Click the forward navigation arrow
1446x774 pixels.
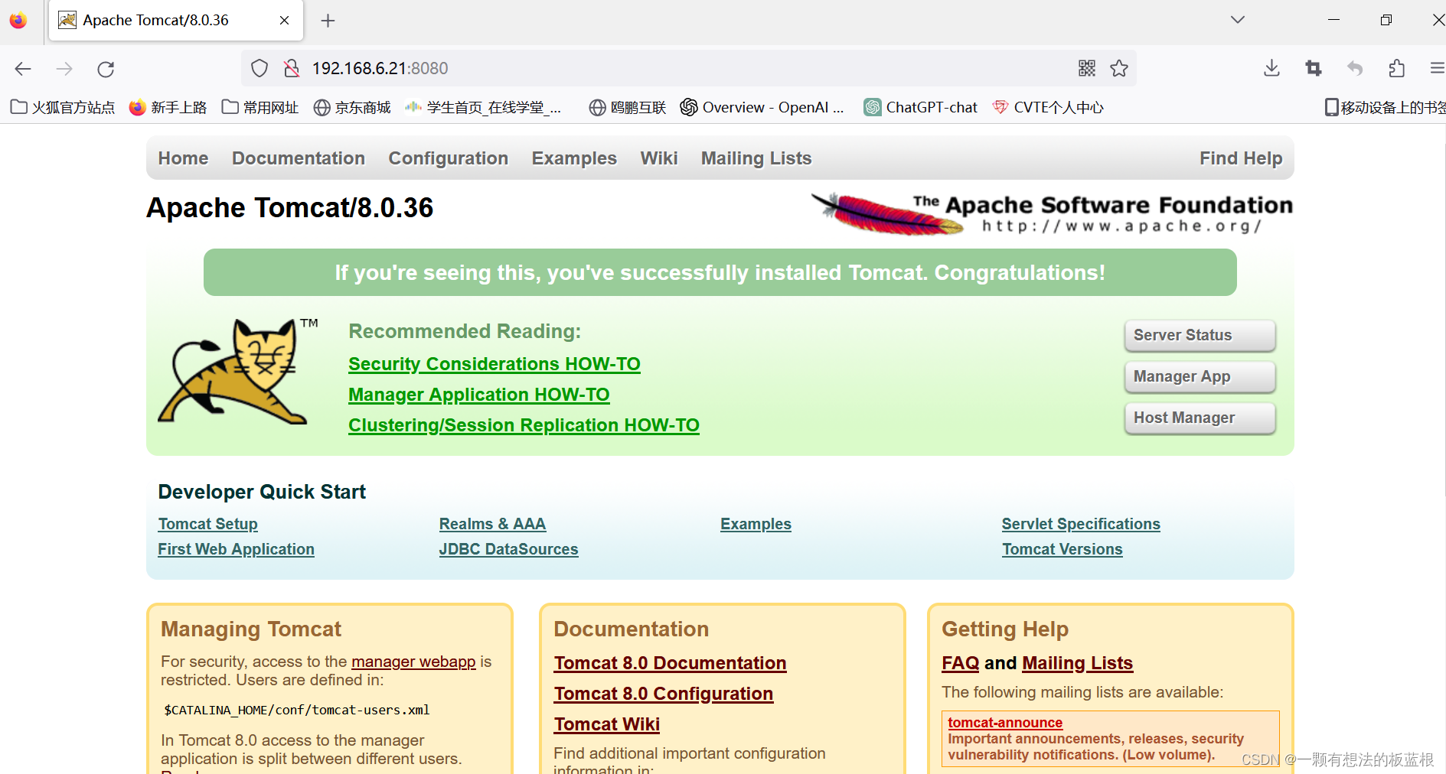tap(64, 69)
